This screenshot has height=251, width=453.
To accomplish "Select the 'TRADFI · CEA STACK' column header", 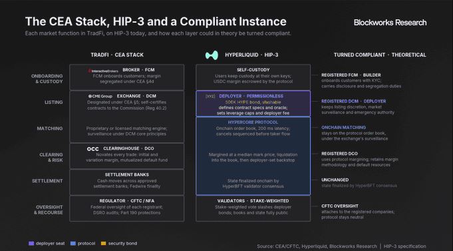I will (117, 55).
